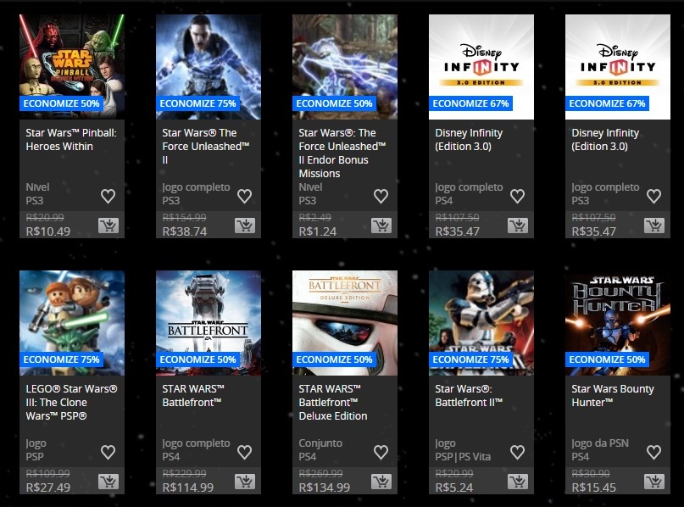Favorite Disney Infinity 3.0 PS4 with heart
Screen dimensions: 684x507
coord(518,196)
